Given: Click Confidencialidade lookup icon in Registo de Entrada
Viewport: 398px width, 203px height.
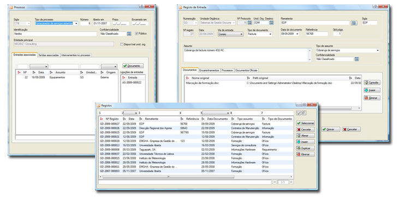Looking at the screenshot, I should [357, 59].
